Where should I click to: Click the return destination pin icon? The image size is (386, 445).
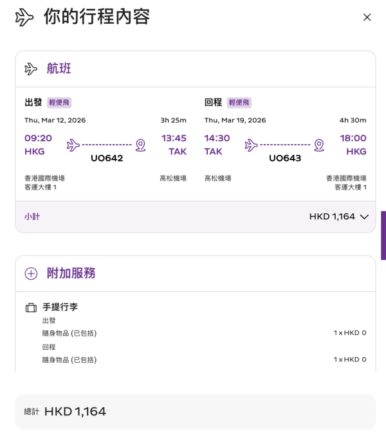click(319, 145)
